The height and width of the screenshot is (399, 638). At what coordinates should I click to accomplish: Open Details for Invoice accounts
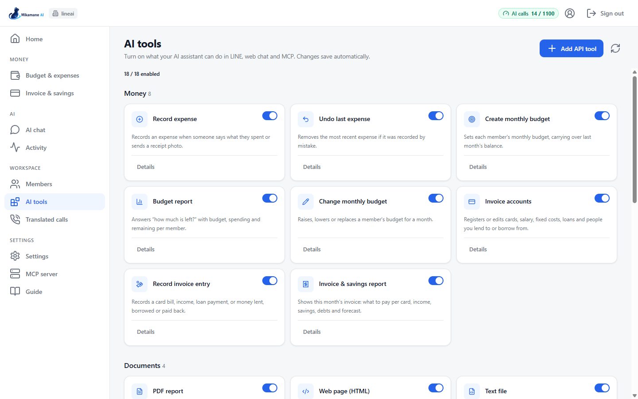coord(478,250)
